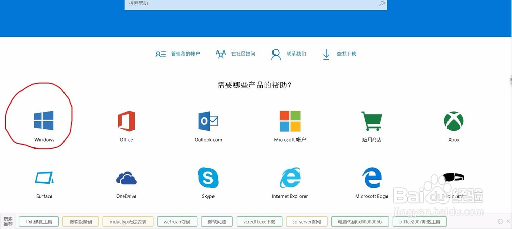Open the 管理我的帐户 link
Image resolution: width=512 pixels, height=229 pixels.
(185, 54)
